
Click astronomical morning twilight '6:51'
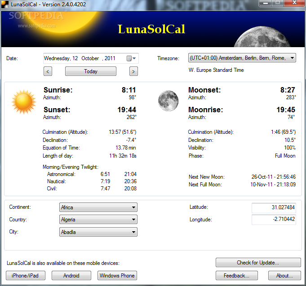point(105,174)
